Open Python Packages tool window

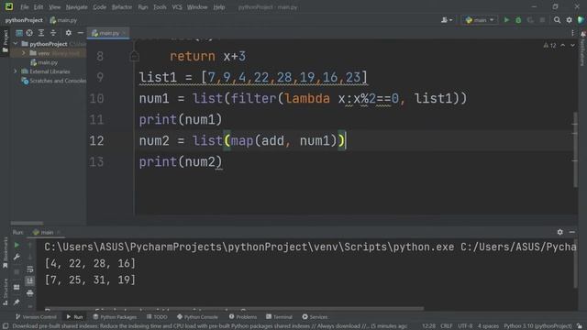115,317
